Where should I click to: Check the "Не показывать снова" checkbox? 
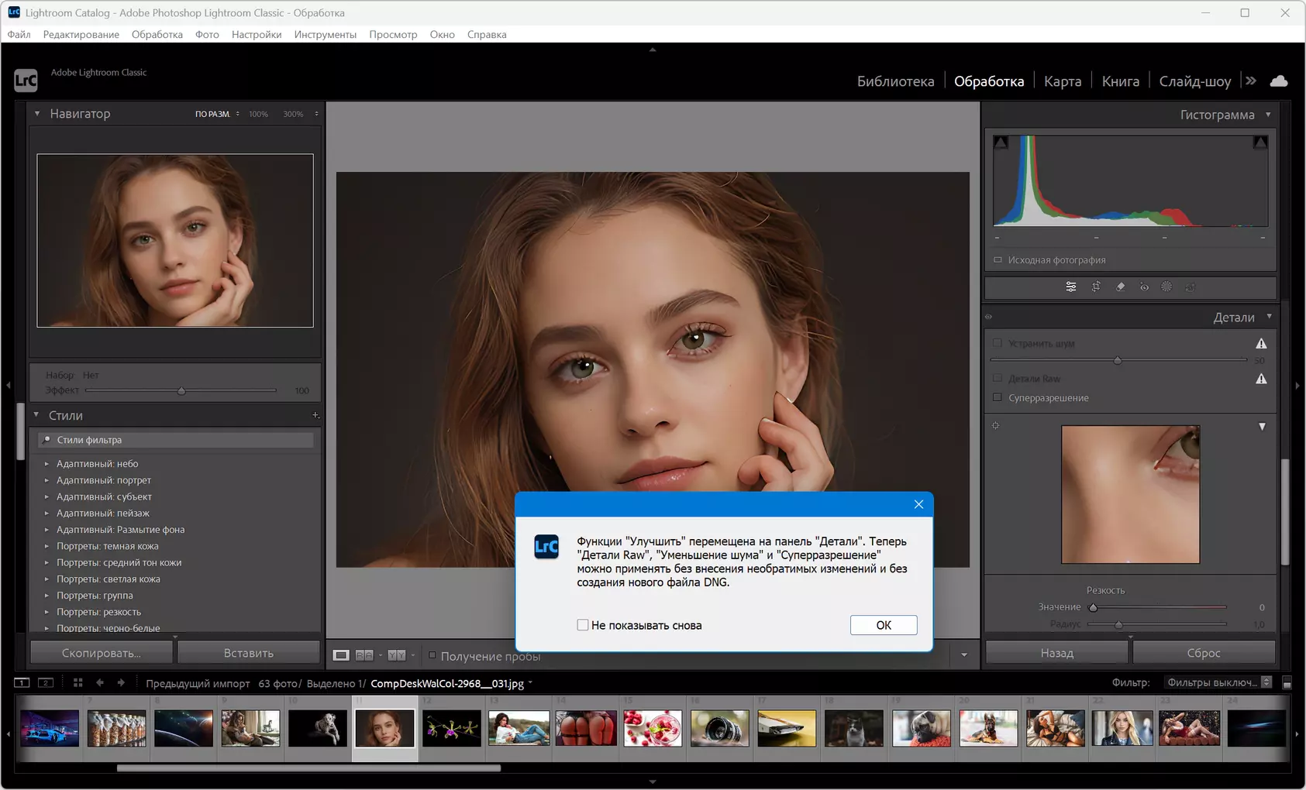tap(583, 625)
